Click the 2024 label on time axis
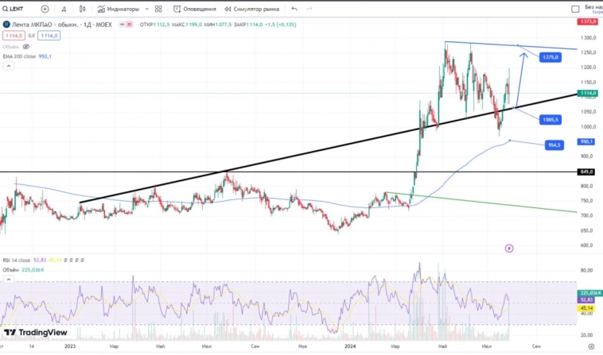 pyautogui.click(x=350, y=346)
